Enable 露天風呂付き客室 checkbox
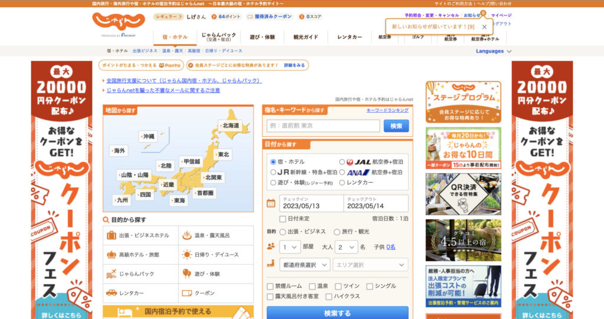Screen dimensions: 604x319 pos(270,297)
